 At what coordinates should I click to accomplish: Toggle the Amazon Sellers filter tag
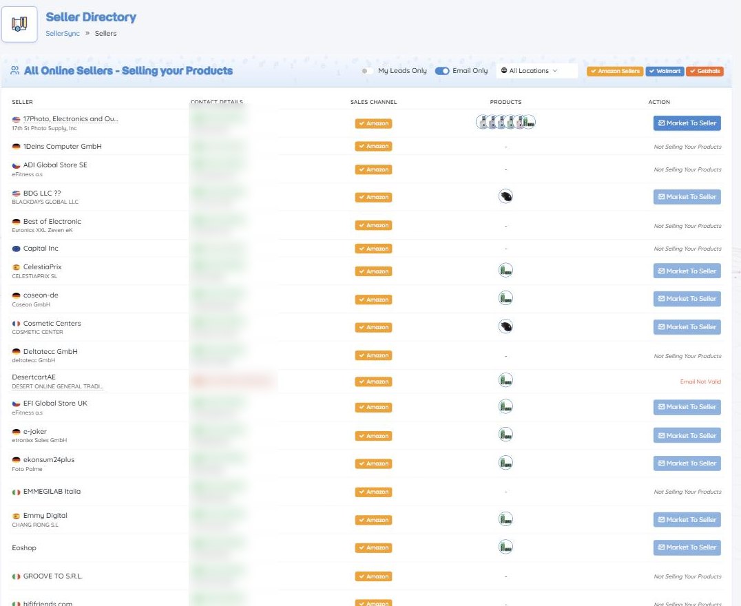pyautogui.click(x=615, y=71)
